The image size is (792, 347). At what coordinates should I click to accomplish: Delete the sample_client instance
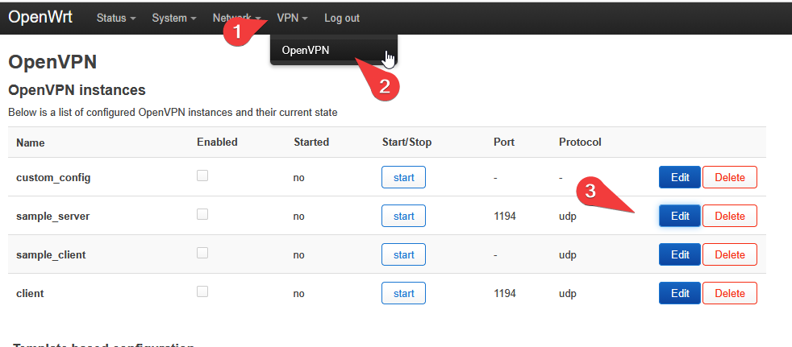click(x=730, y=254)
